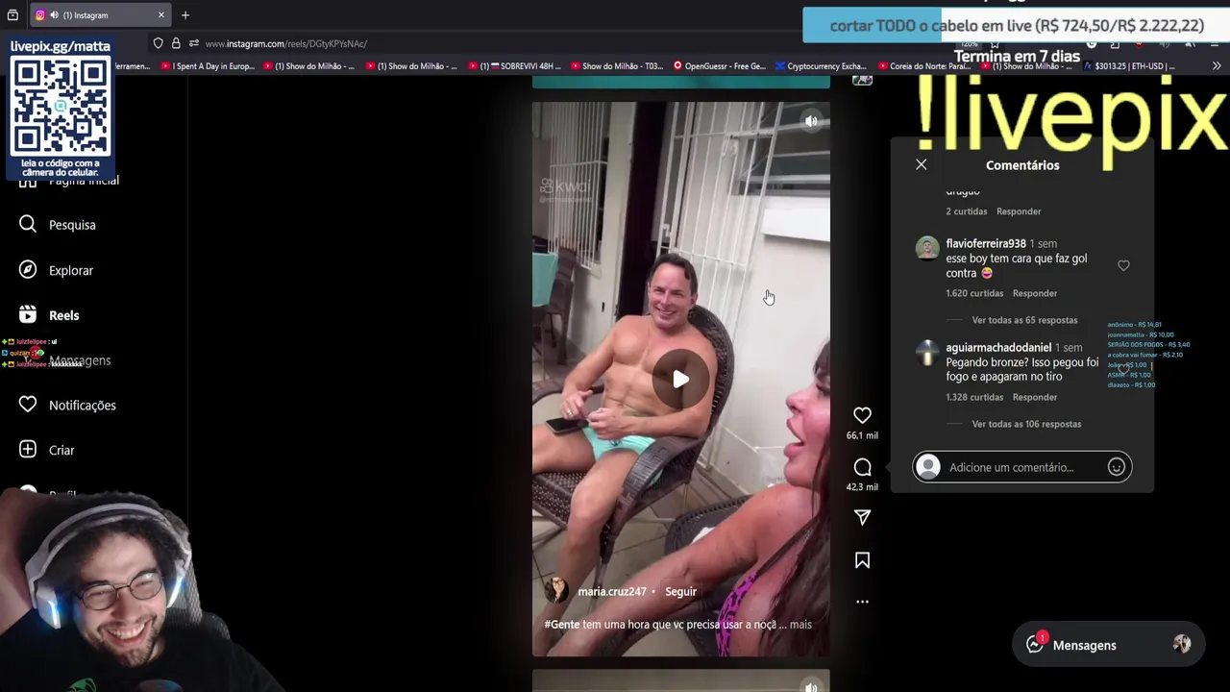Open Coreia do Norte: Paraí... bookmark
1230x692 pixels.
pos(923,66)
